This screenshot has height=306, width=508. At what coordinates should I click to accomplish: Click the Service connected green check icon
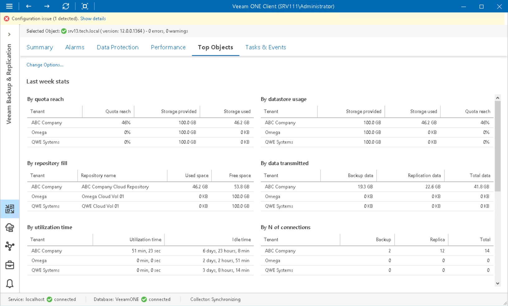50,299
